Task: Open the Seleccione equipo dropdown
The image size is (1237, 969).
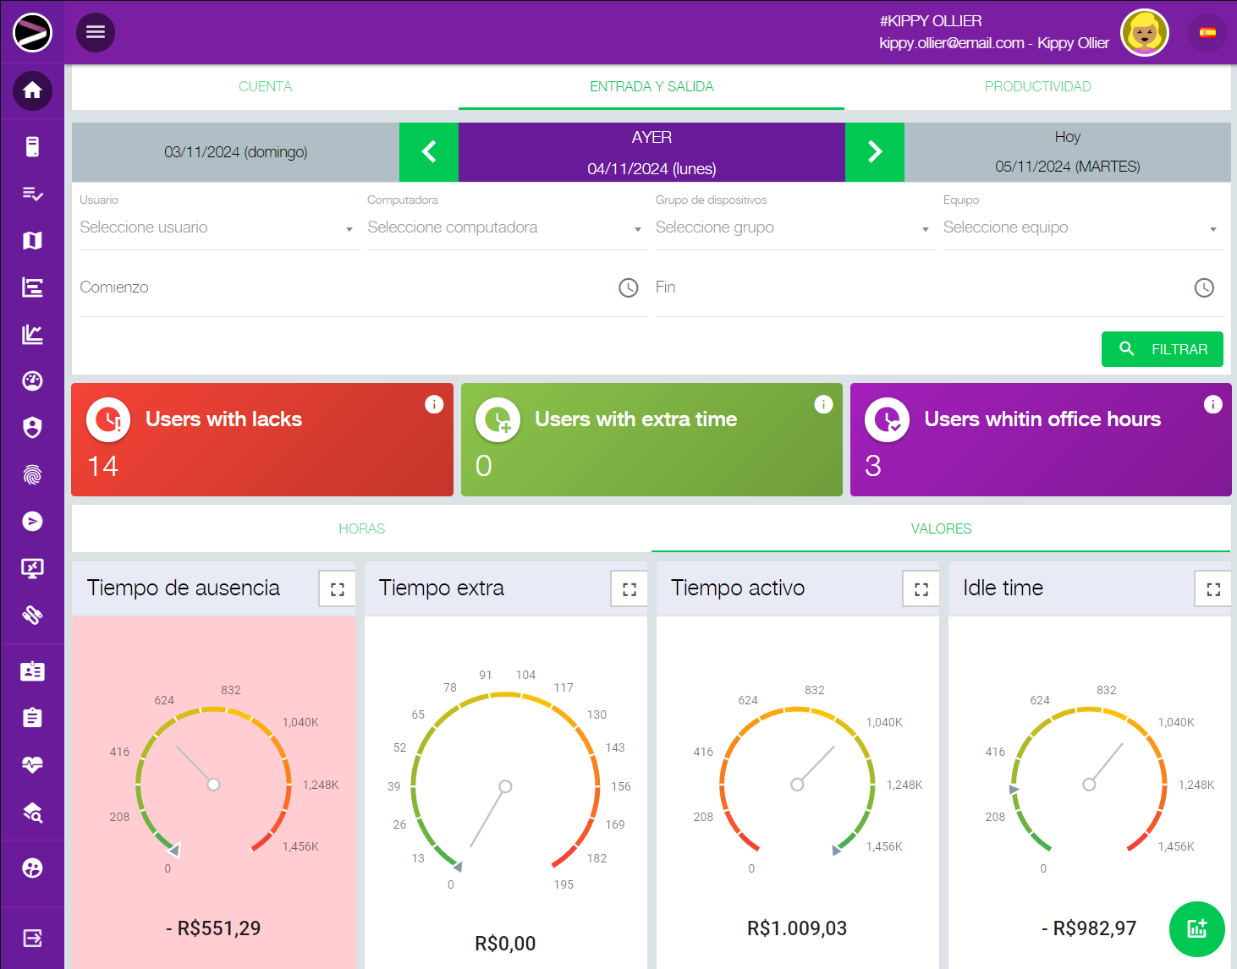Action: pyautogui.click(x=1080, y=228)
